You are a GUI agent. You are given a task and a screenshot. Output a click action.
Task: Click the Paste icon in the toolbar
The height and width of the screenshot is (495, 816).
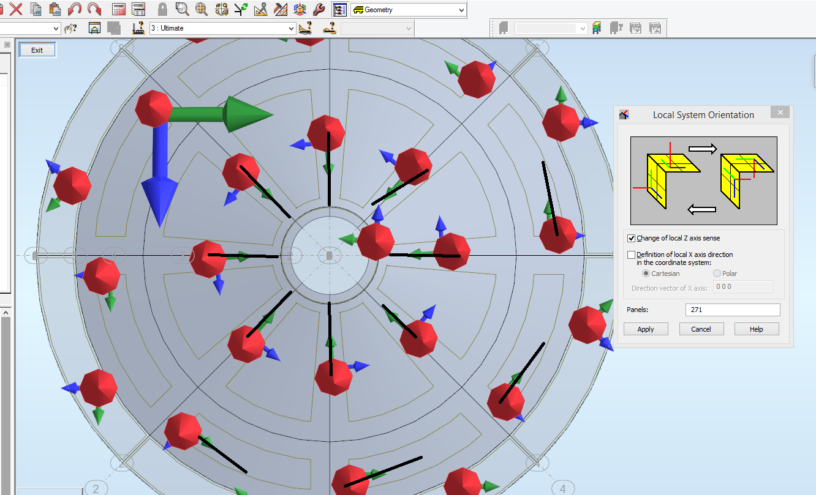pyautogui.click(x=55, y=9)
